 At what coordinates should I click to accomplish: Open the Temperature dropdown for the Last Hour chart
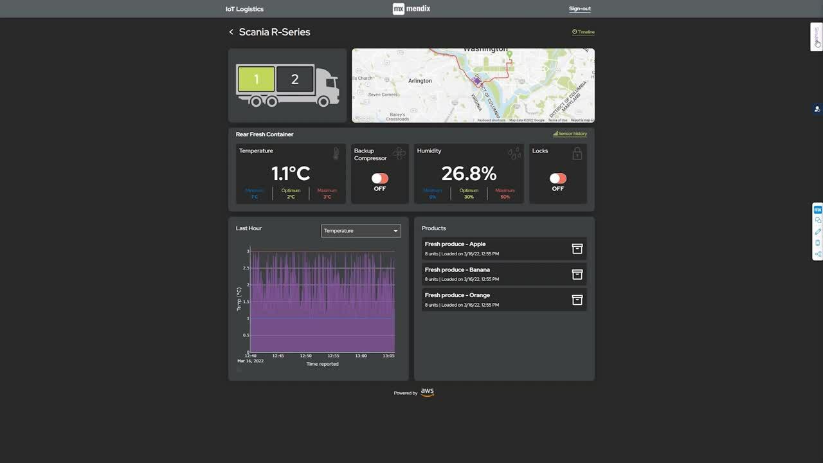pyautogui.click(x=361, y=231)
